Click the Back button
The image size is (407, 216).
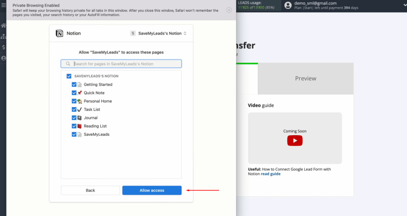coord(91,190)
